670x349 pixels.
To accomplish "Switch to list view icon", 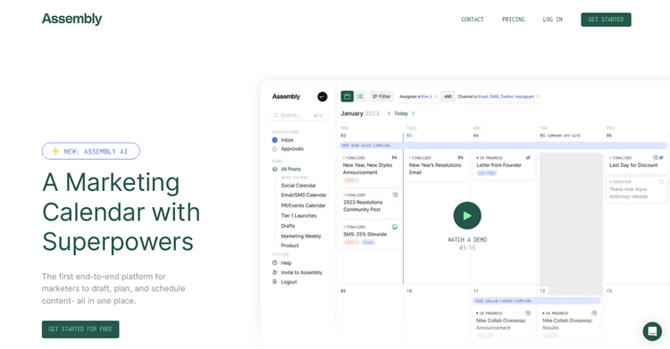I will pos(360,96).
